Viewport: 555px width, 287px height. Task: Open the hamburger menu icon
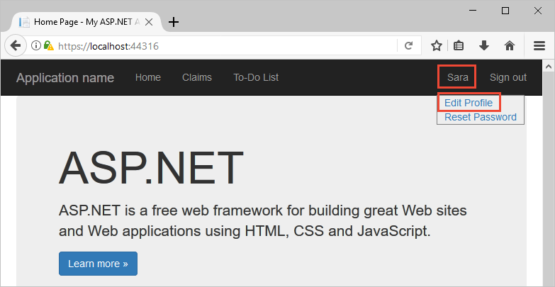(x=539, y=45)
